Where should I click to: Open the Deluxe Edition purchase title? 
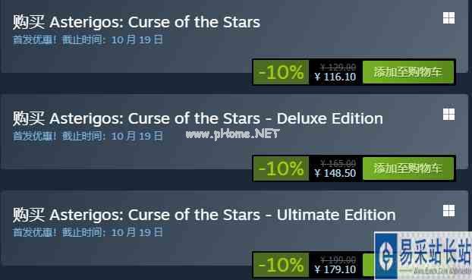coord(198,118)
